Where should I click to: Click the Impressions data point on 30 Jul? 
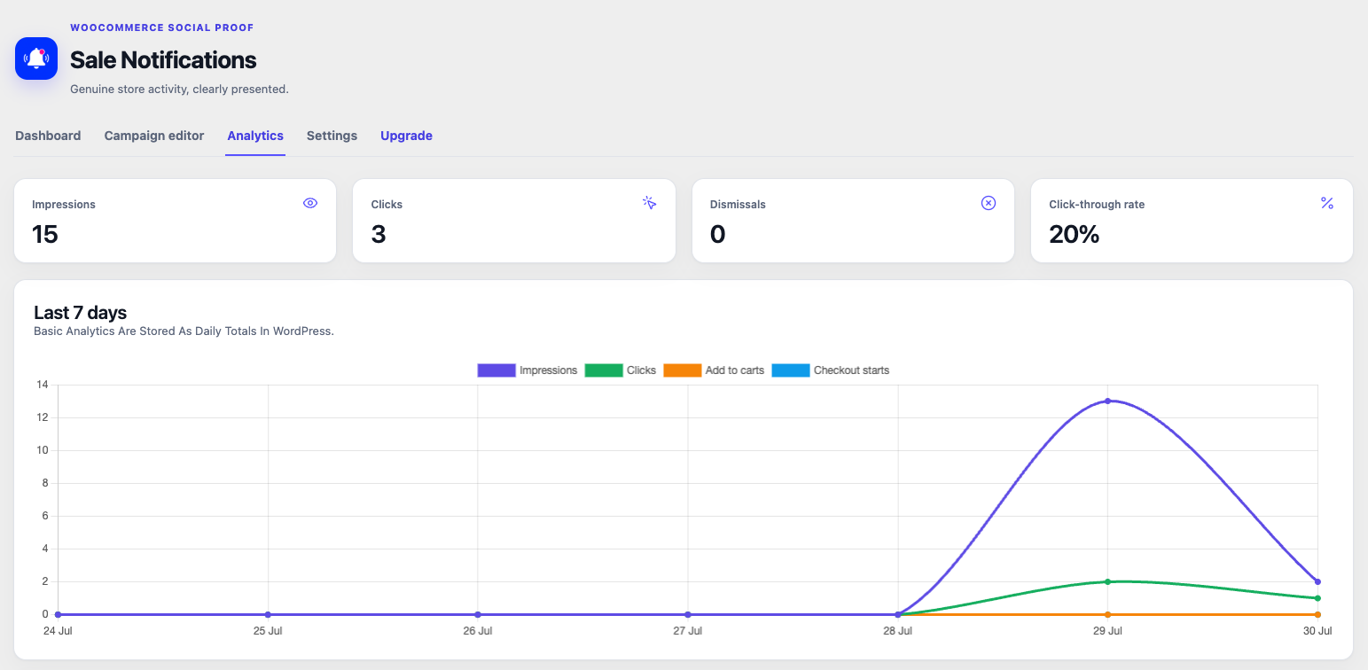point(1317,581)
